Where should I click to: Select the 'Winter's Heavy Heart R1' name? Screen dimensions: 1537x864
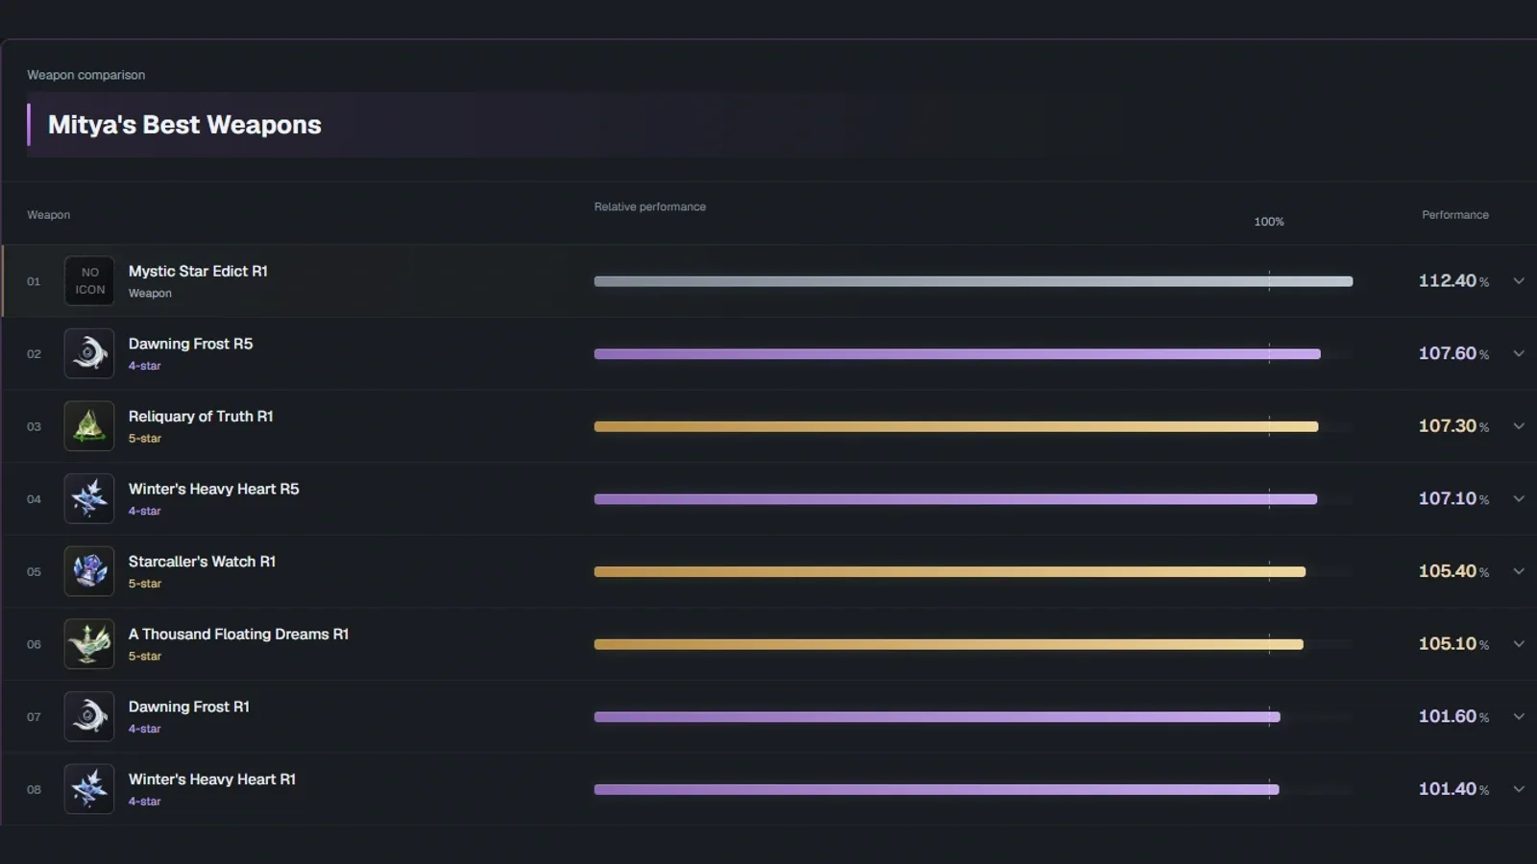tap(212, 780)
